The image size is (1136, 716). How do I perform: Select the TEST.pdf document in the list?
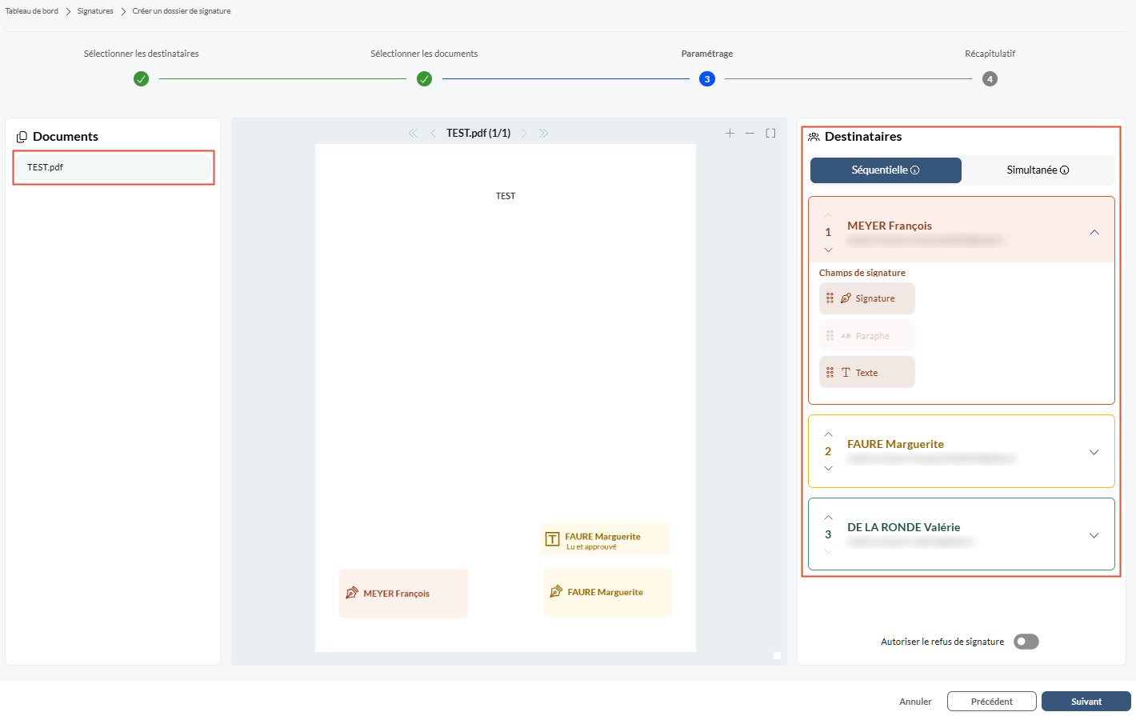coord(114,167)
